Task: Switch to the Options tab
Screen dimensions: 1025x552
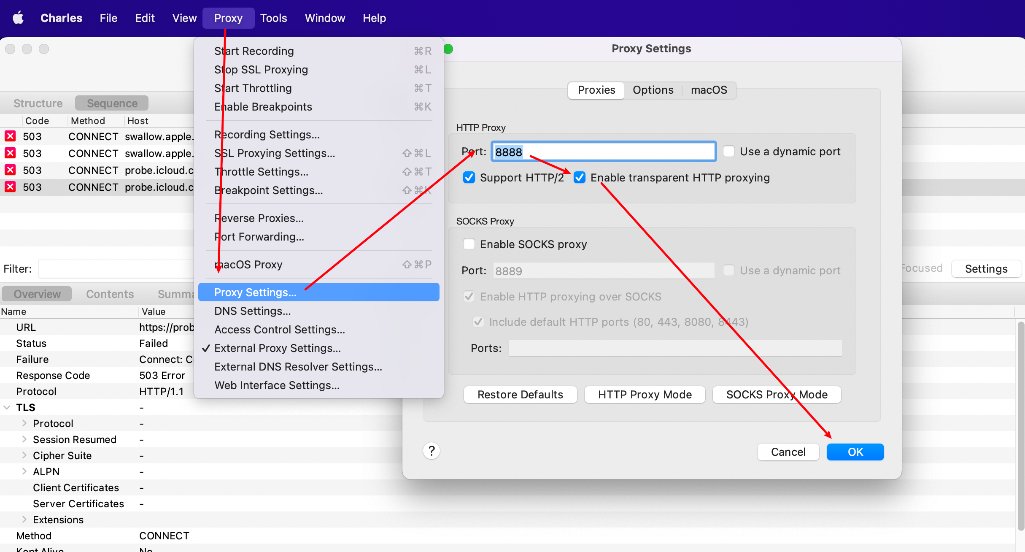Action: click(653, 90)
